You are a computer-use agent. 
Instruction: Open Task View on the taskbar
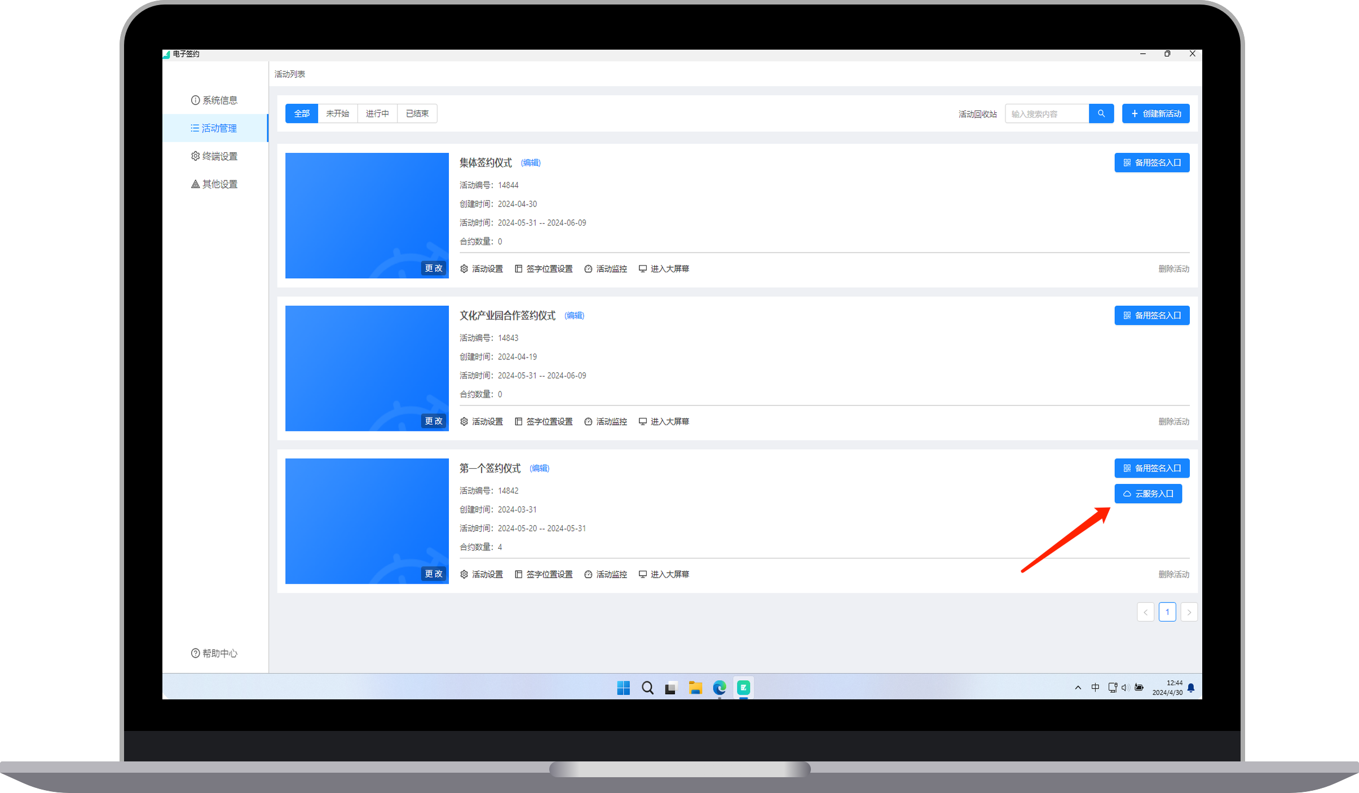[x=671, y=688]
